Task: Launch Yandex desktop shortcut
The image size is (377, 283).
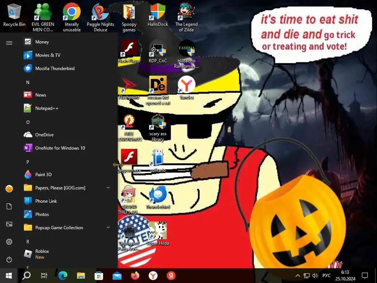Action: point(186,88)
